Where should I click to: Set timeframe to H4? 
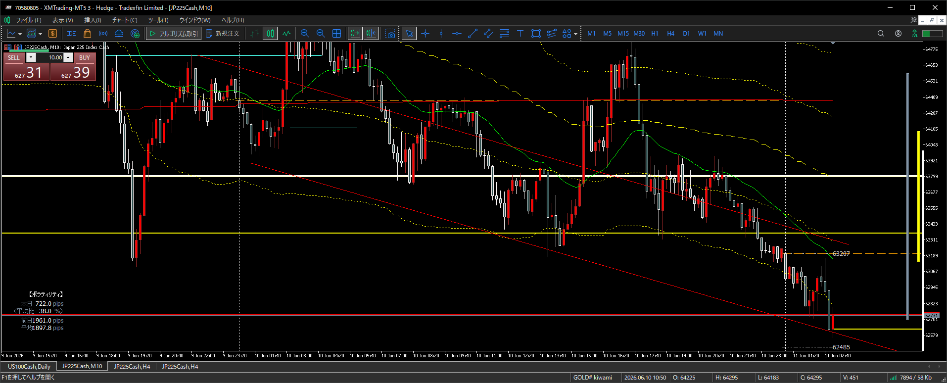click(670, 34)
